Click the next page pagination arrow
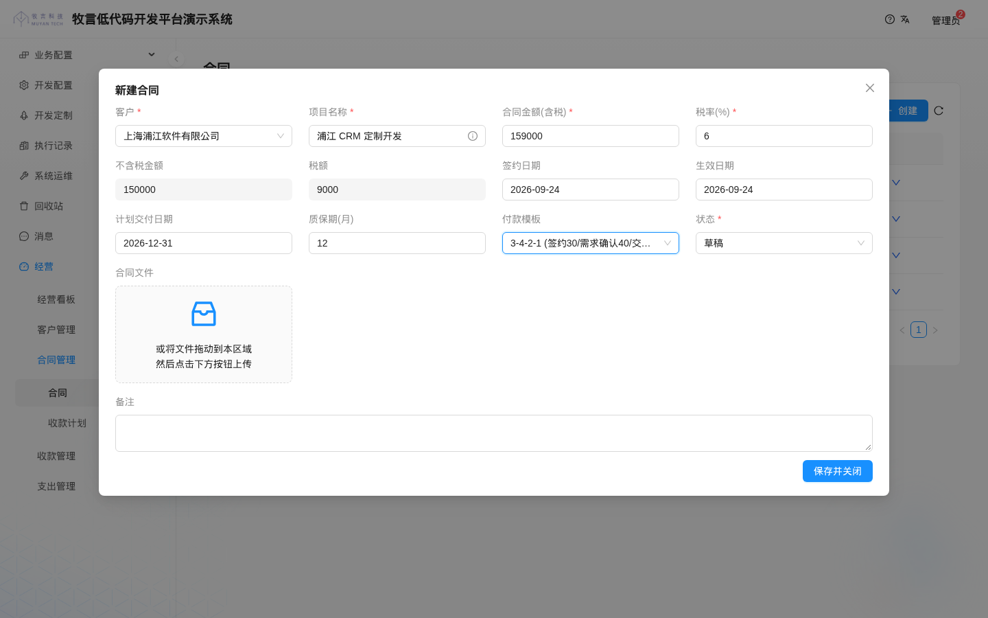Viewport: 988px width, 618px height. coord(935,330)
